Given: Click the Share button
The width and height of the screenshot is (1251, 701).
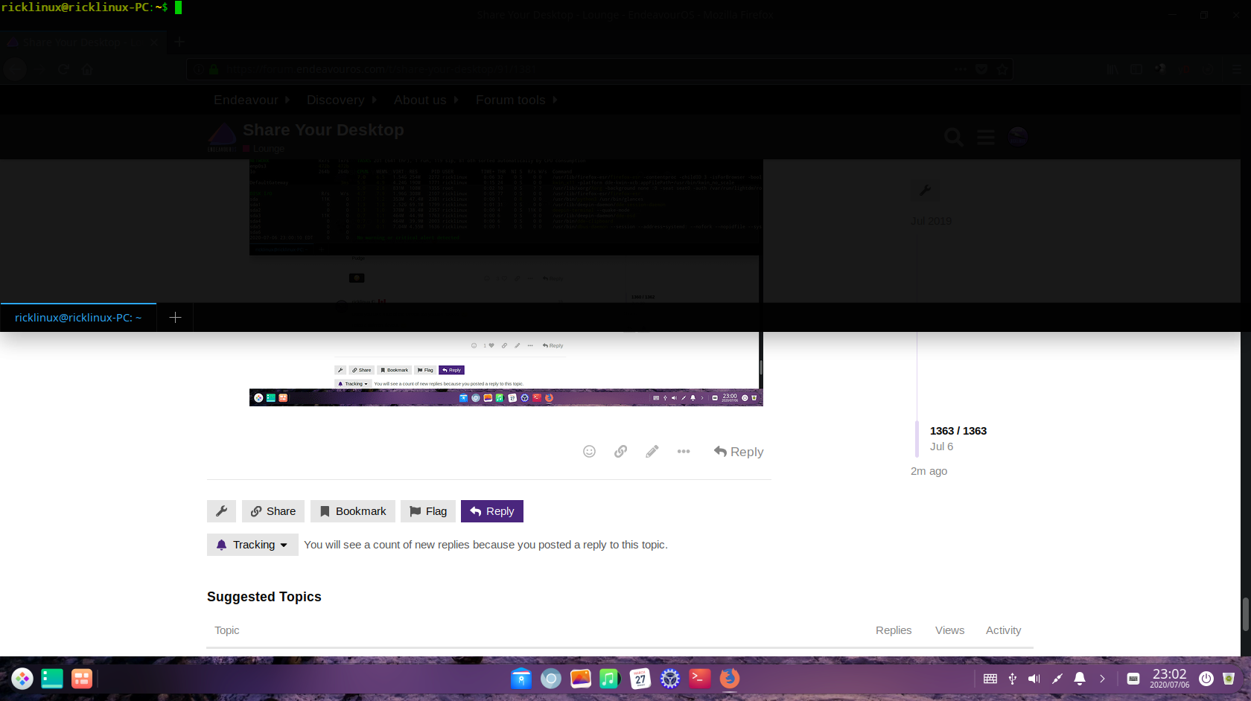Looking at the screenshot, I should click(273, 511).
